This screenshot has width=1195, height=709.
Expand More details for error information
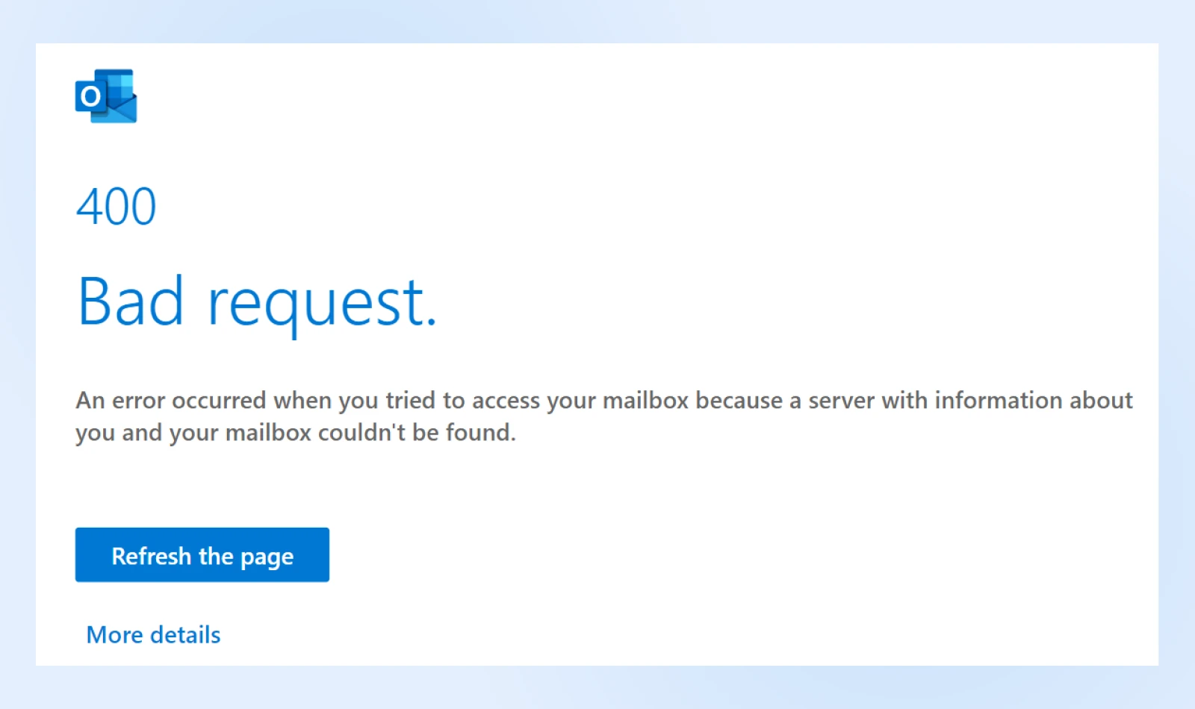(153, 634)
